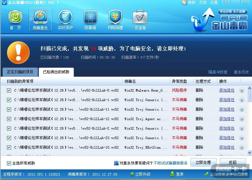Viewport: 252px width, 180px height.
Task: Click the threat list scrollbar up arrow
Action: tap(249, 88)
